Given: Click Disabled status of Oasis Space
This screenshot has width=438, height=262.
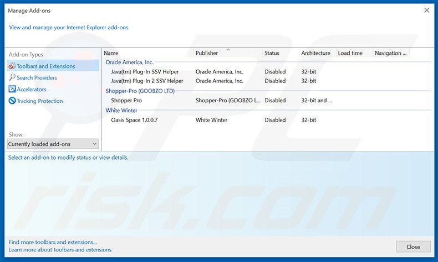Looking at the screenshot, I should (275, 120).
